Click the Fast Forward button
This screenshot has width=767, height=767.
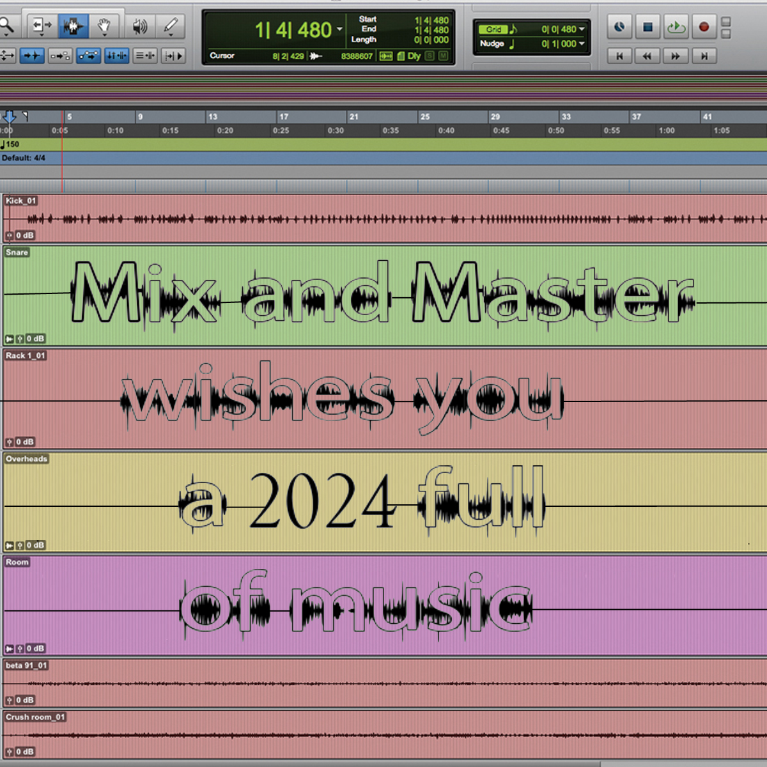(676, 56)
